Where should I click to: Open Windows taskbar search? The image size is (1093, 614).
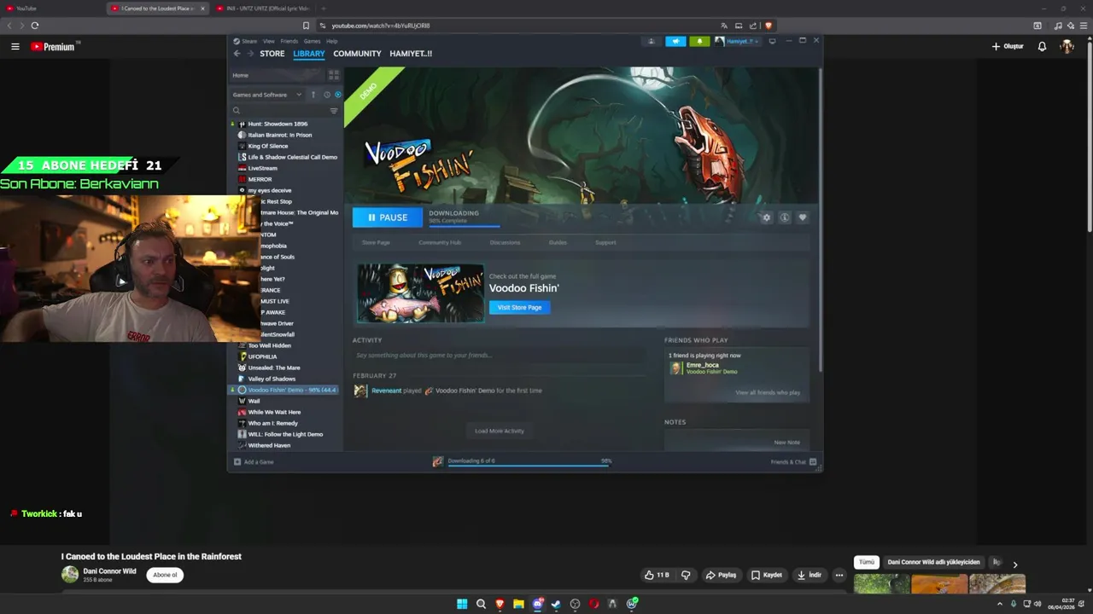coord(481,604)
